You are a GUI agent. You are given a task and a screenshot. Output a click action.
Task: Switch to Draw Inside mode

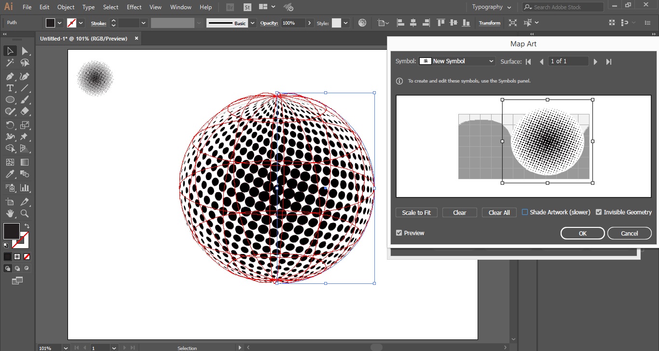27,268
